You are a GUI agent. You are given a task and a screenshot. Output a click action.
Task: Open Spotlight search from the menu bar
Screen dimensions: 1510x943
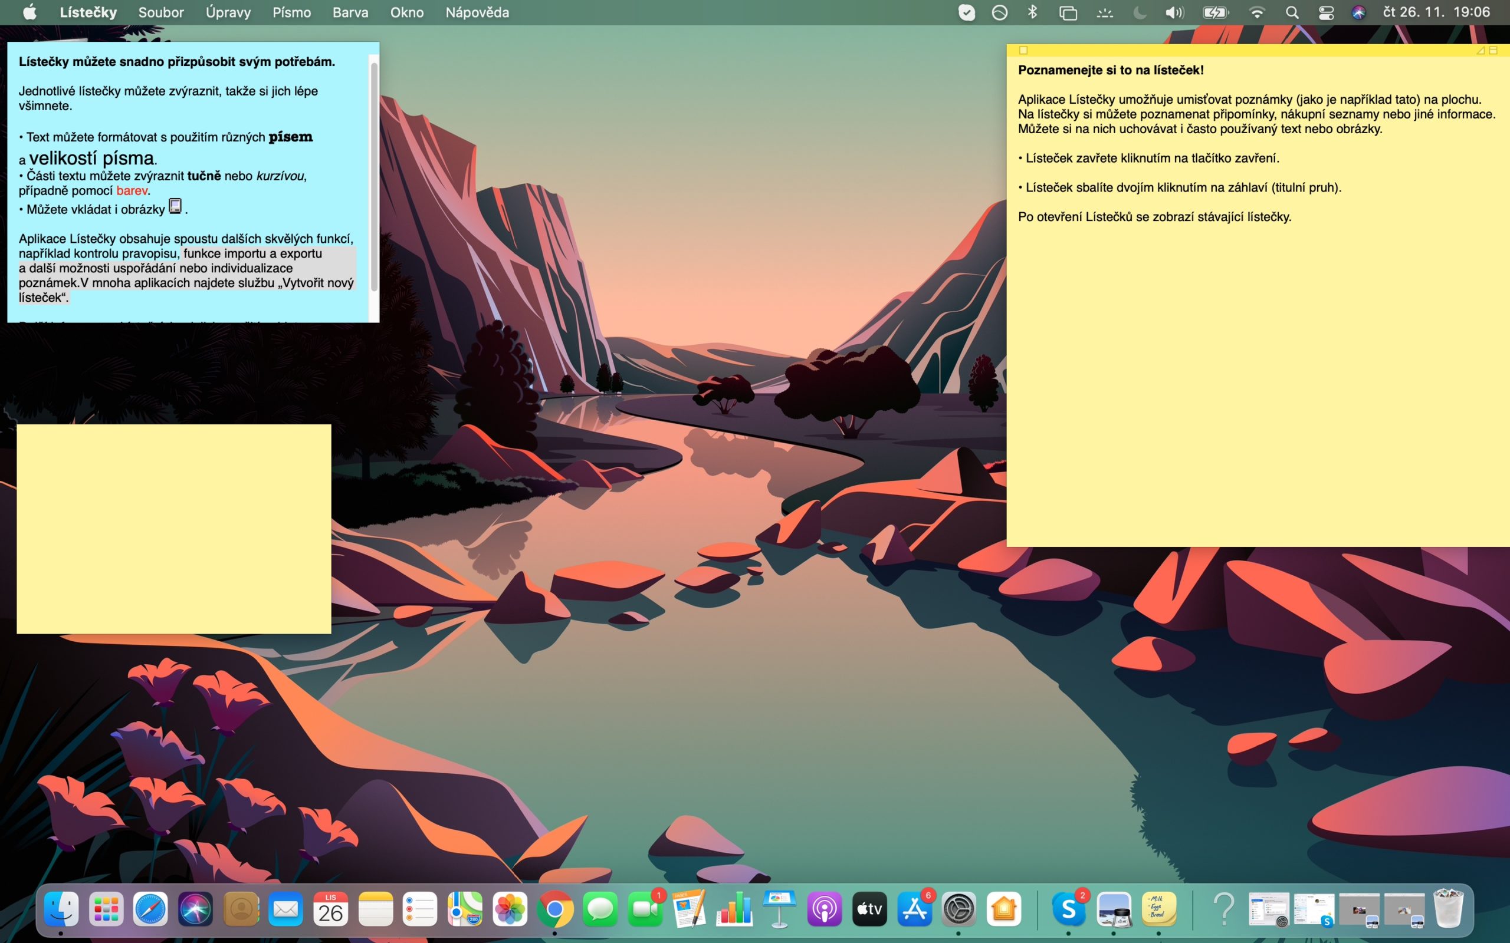[1293, 12]
